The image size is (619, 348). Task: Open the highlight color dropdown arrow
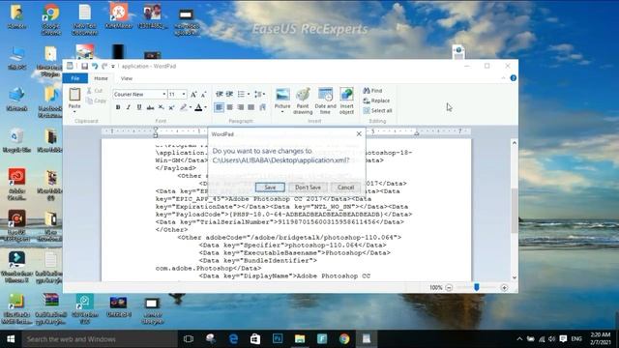tap(191, 107)
